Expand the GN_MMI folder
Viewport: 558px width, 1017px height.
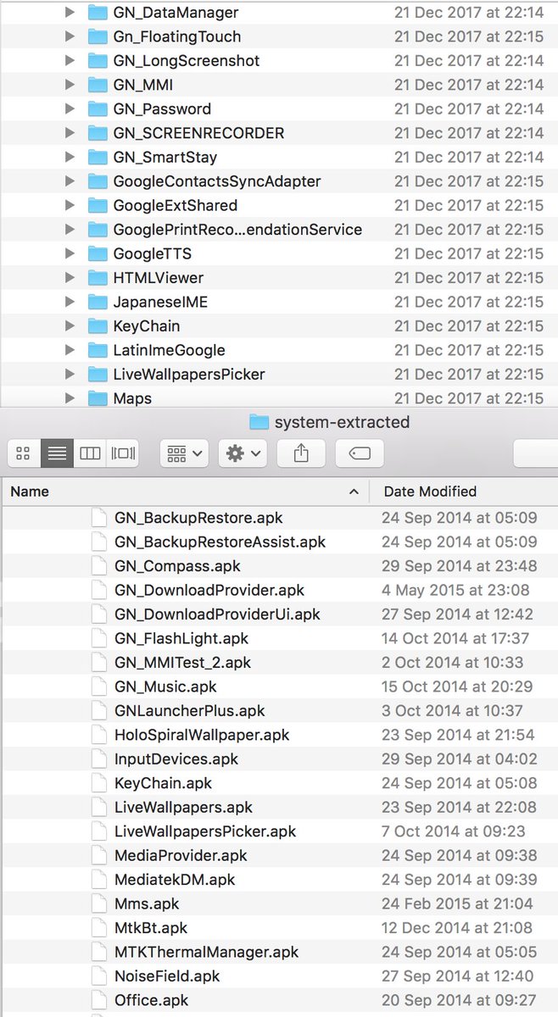[x=70, y=85]
